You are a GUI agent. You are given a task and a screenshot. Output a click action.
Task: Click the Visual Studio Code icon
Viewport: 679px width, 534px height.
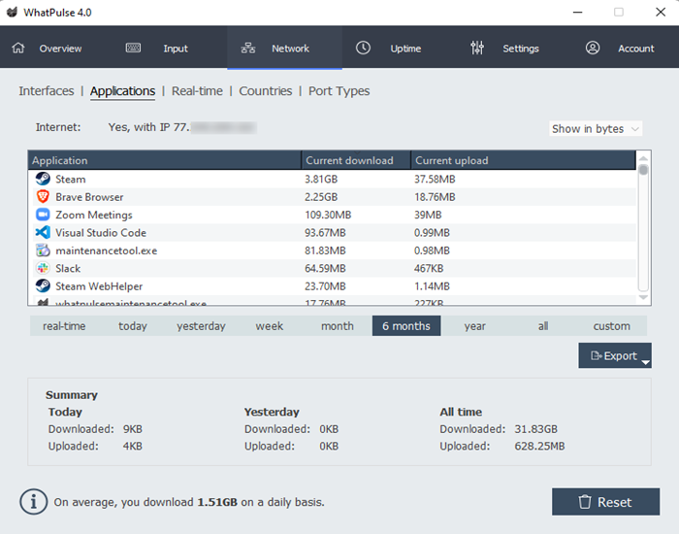(43, 232)
